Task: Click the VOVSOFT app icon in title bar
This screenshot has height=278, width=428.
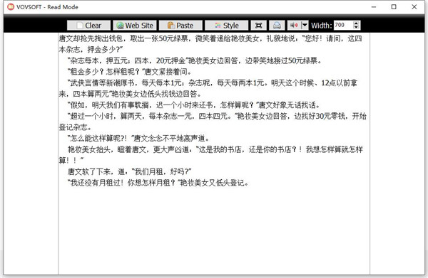Action: [11, 7]
